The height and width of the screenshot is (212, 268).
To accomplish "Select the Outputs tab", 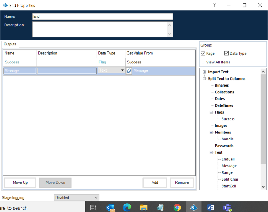I will tap(10, 44).
